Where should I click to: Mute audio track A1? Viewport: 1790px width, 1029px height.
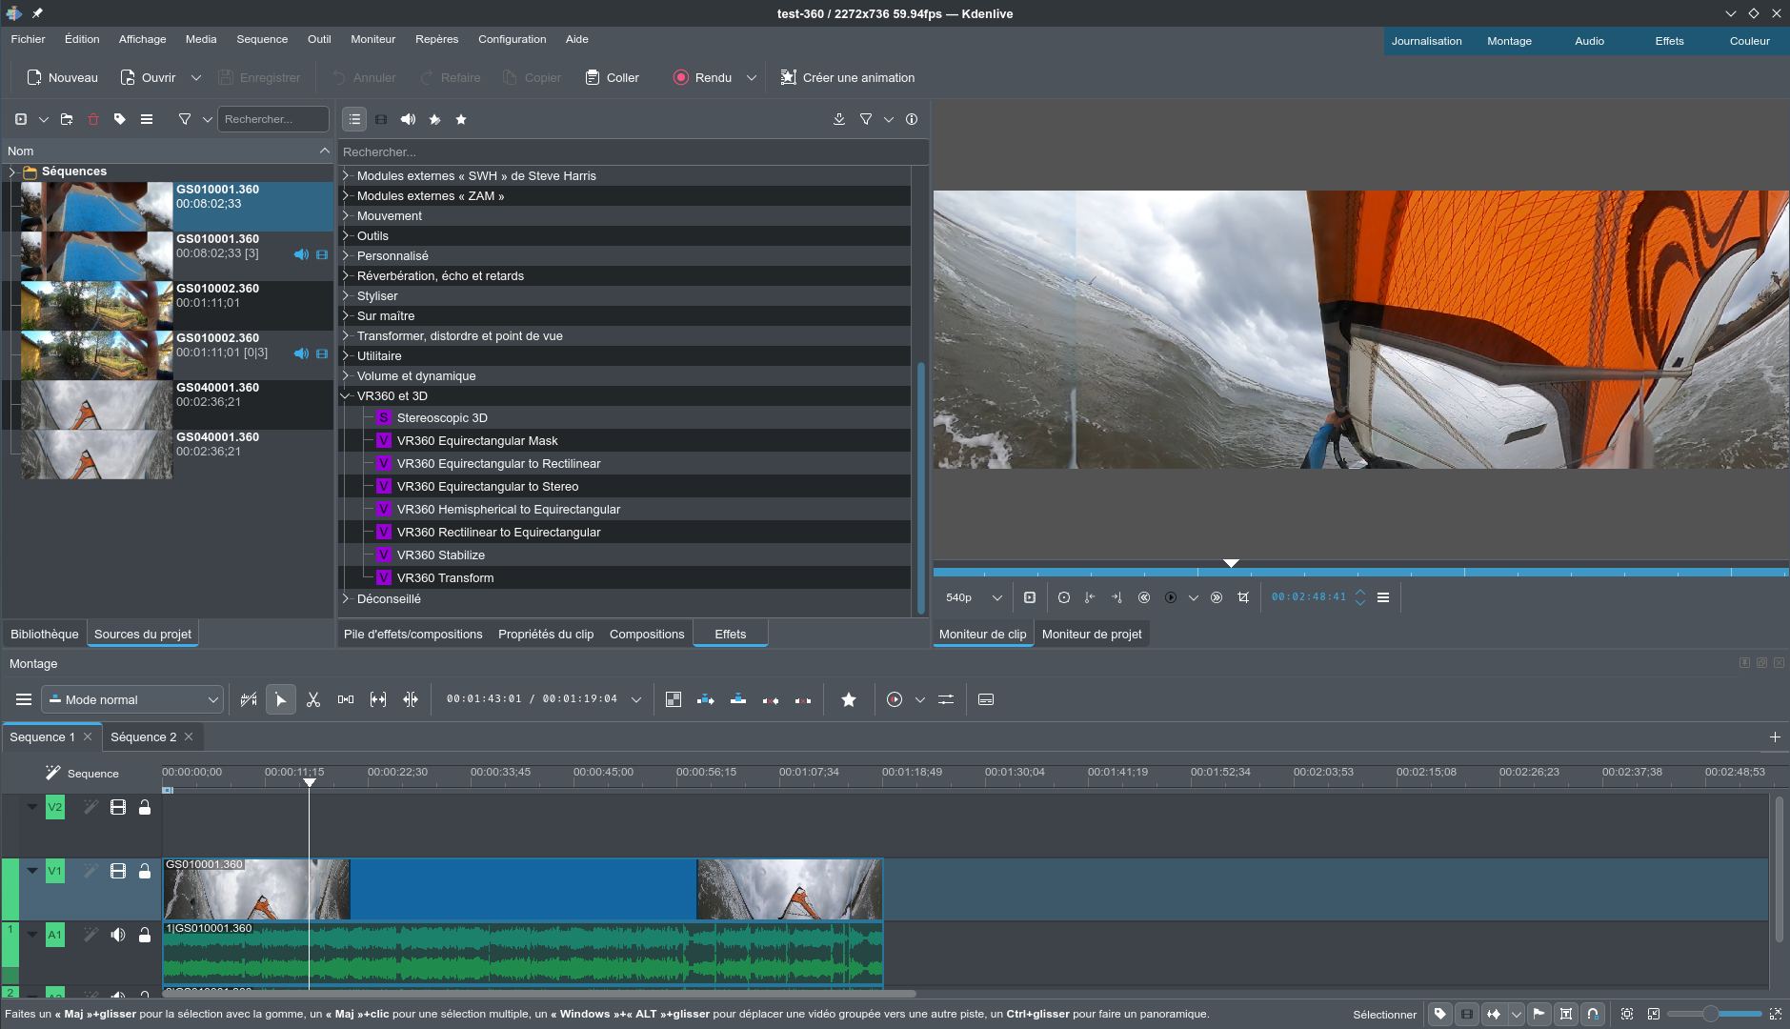118,935
